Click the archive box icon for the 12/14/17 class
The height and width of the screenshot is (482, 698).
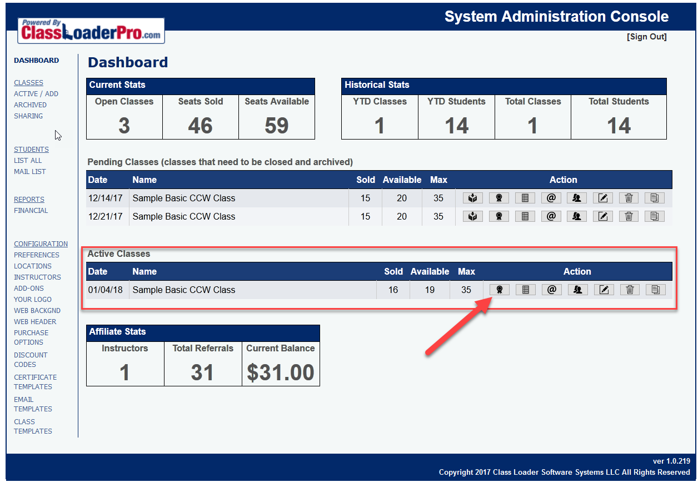472,198
